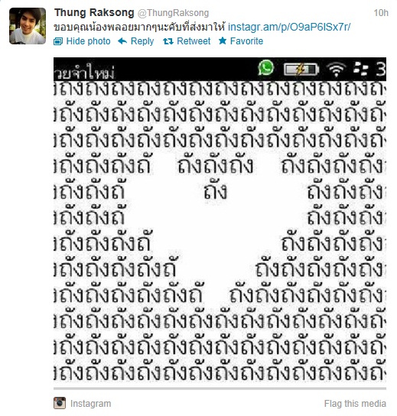Open the @ThungRaksong handle
This screenshot has height=416, width=397.
pyautogui.click(x=174, y=13)
